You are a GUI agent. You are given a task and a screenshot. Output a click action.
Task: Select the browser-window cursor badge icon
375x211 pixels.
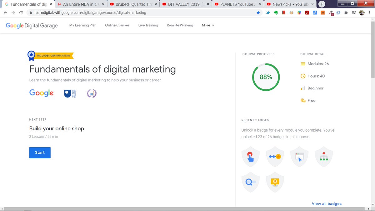[299, 158]
